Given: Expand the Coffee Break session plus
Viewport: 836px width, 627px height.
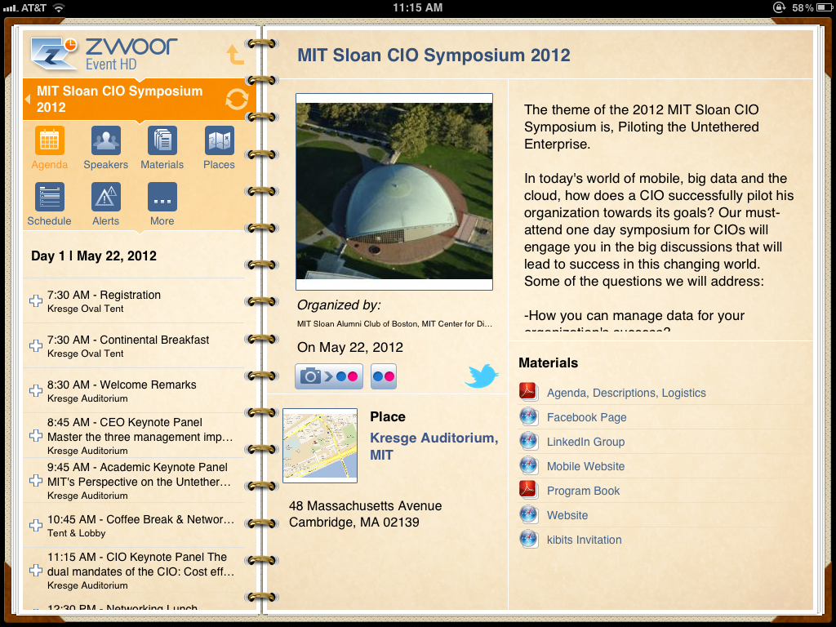Looking at the screenshot, I should [36, 525].
